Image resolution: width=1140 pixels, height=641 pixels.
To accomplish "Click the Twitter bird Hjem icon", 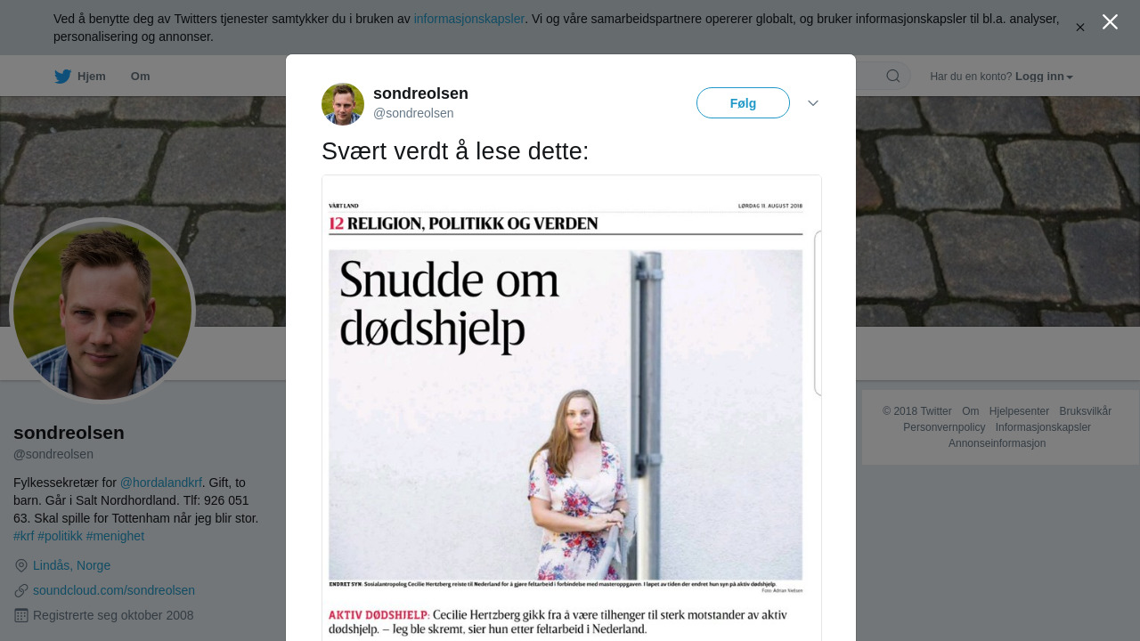I will tap(62, 77).
